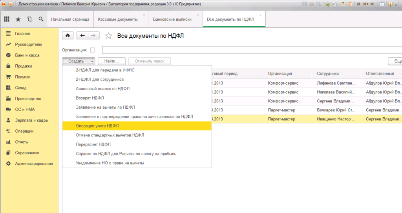Collapse the Создать dropdown button
Viewport: 402px width, 213px height.
(79, 61)
